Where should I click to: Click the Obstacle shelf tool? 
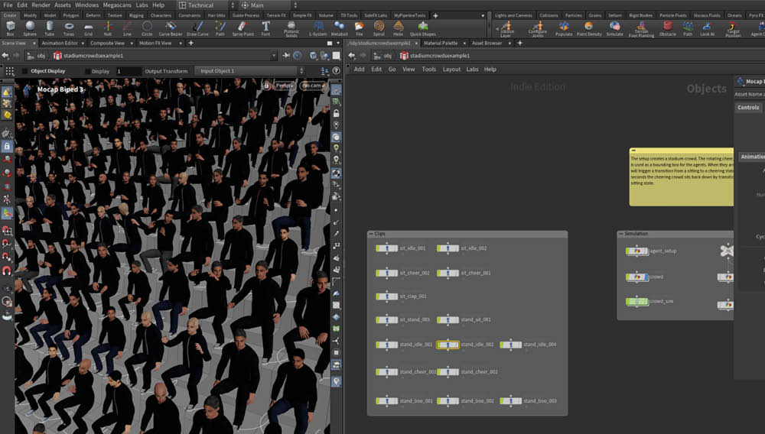(667, 28)
